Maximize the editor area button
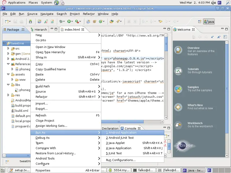The image size is (231, 173). point(169,29)
